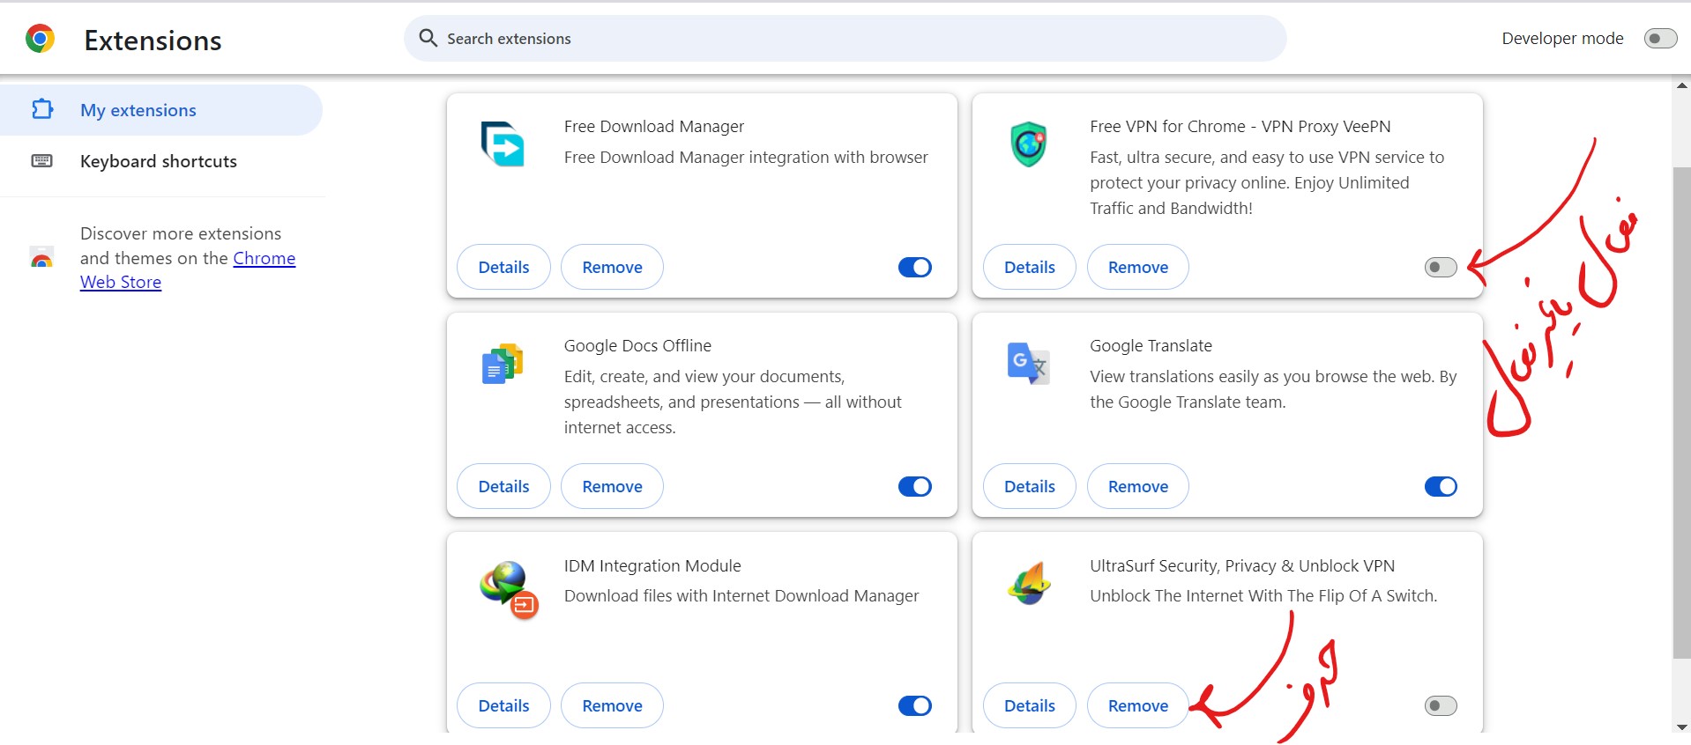Click the Chrome logo icon
This screenshot has height=745, width=1691.
(40, 39)
